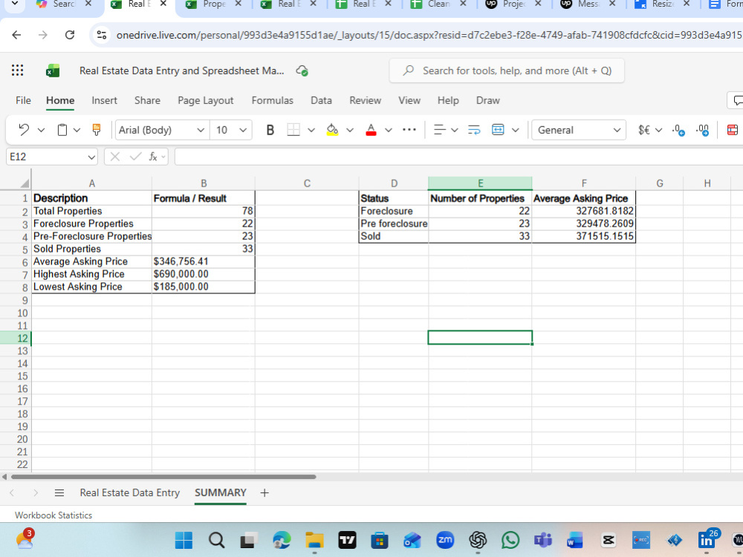743x557 pixels.
Task: Click the Windows Start button
Action: tap(184, 540)
